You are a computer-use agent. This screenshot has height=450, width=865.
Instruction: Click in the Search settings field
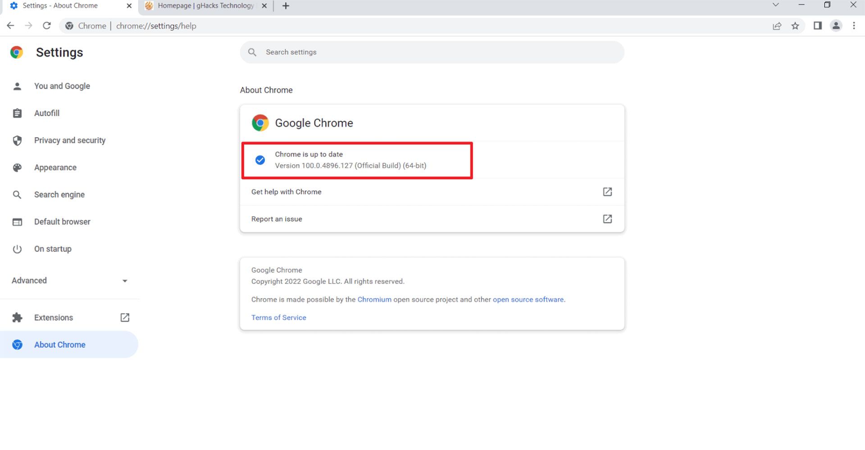[432, 52]
